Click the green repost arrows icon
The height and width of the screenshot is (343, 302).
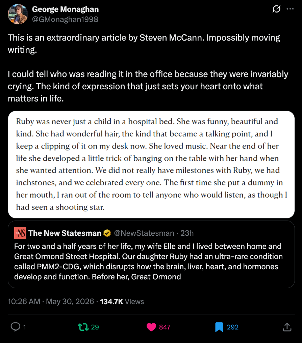83,327
